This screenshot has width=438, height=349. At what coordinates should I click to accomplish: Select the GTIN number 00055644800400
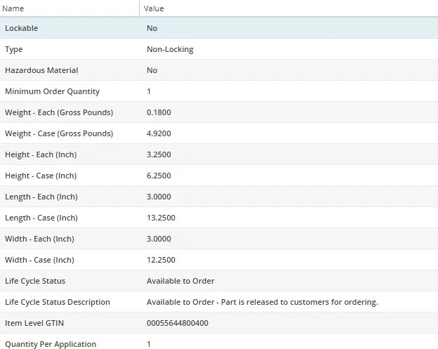point(177,323)
